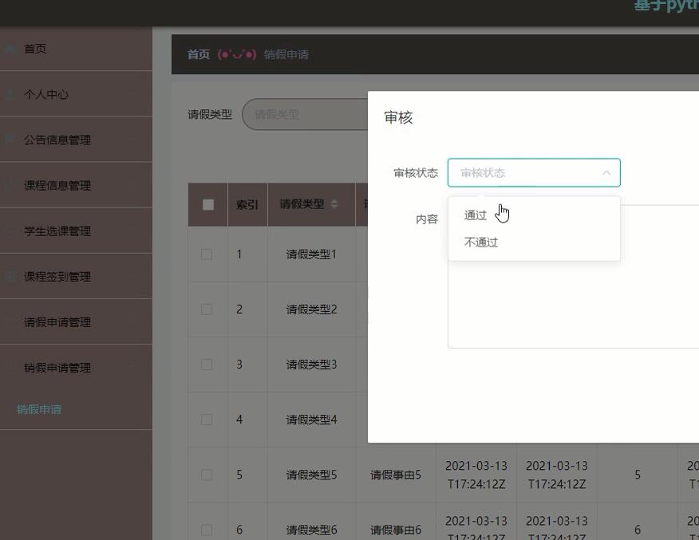The height and width of the screenshot is (540, 699).
Task: Collapse the dropdown using its chevron arrow
Action: (606, 172)
